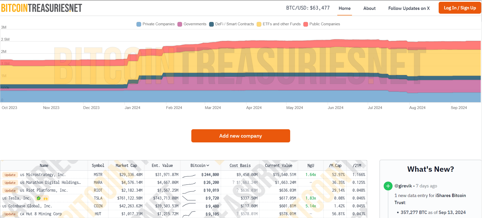482x218 pixels.
Task: Click the ₿244,800 bitcoin holdings value
Action: (x=210, y=175)
